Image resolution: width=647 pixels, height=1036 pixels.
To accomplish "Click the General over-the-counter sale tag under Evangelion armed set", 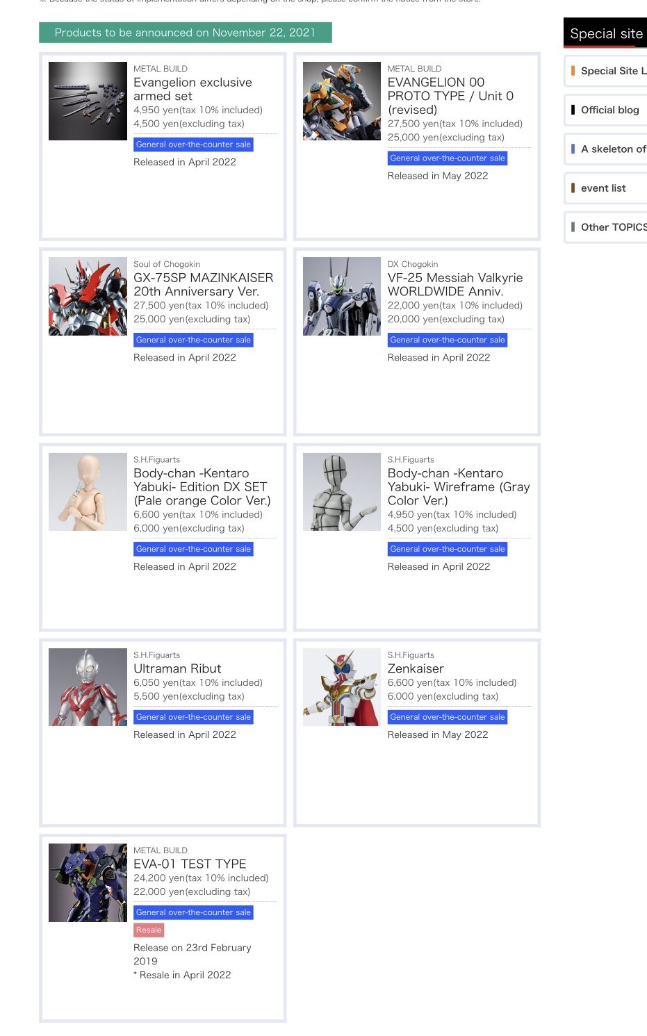I will 193,145.
